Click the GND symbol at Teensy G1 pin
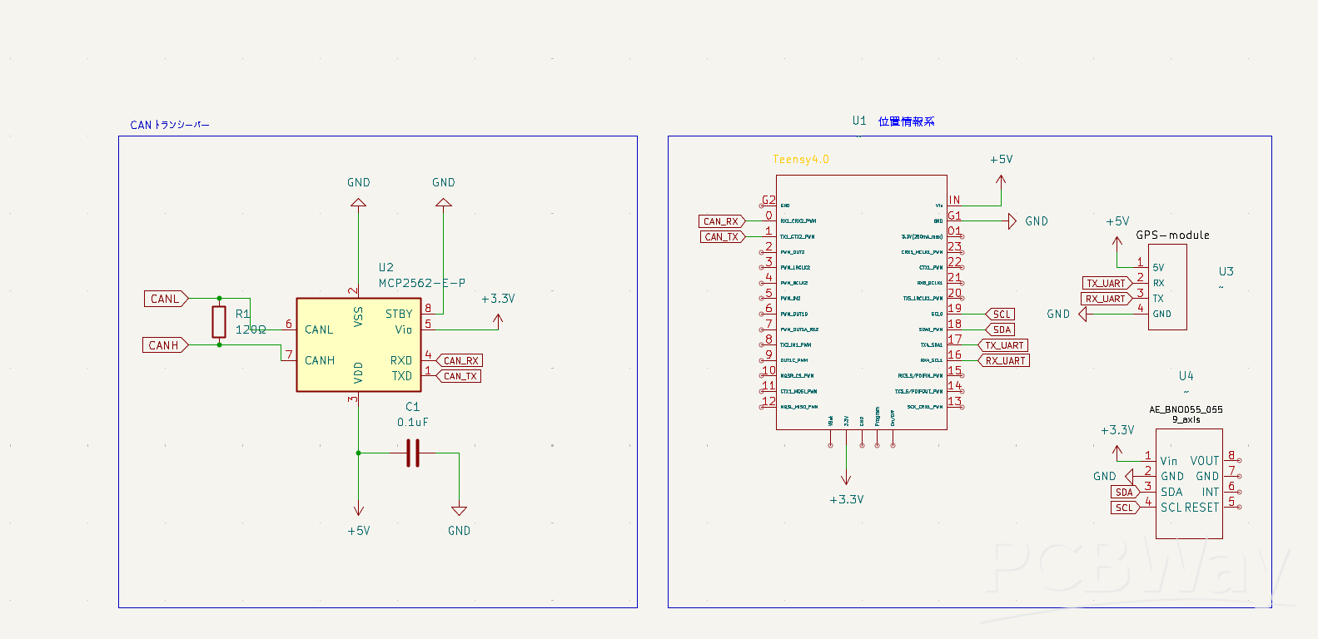The height and width of the screenshot is (639, 1318). pos(1012,221)
